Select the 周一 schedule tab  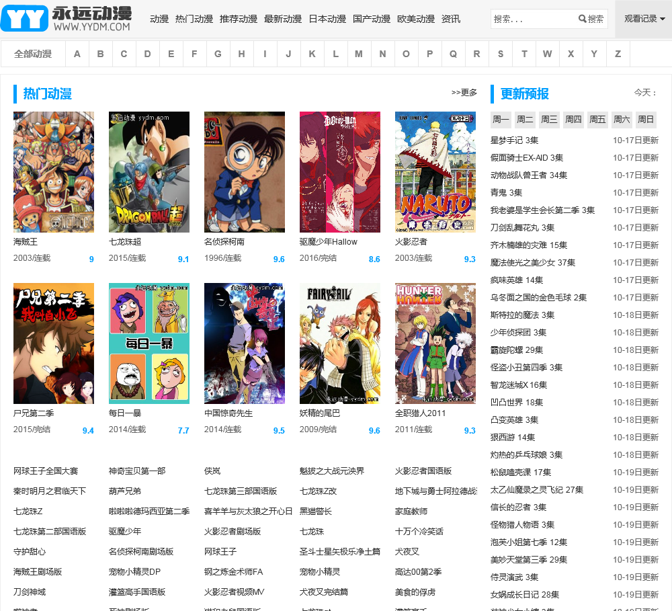coord(501,119)
